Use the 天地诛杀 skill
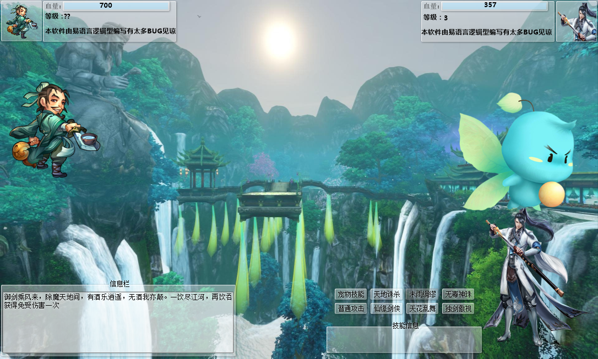598x359 pixels. pyautogui.click(x=387, y=294)
